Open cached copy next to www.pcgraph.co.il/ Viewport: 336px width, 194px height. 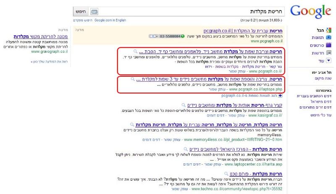[237, 71]
